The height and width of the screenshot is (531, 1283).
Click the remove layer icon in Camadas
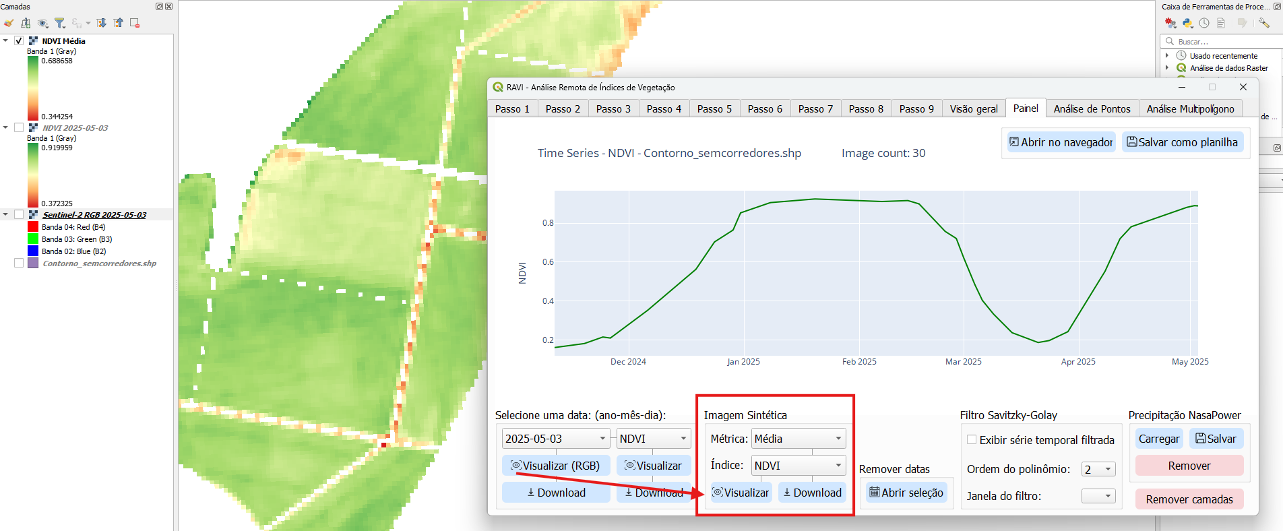[135, 24]
